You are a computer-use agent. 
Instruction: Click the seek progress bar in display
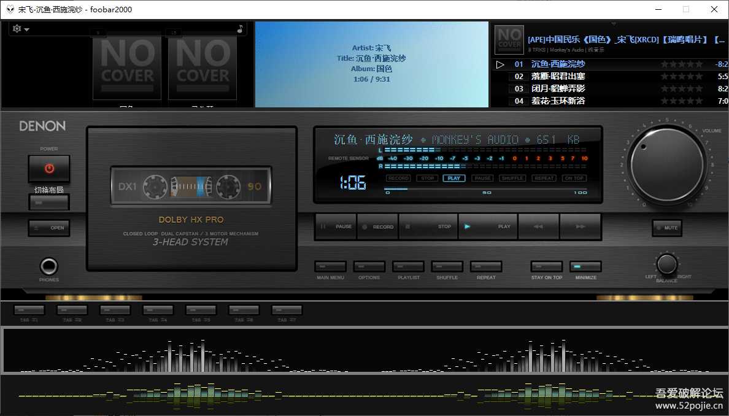[486, 189]
